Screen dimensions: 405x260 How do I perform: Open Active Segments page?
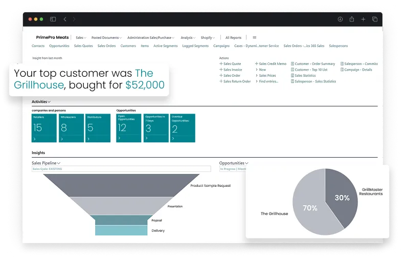coord(165,46)
